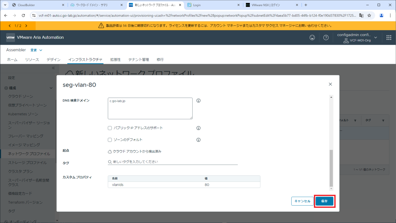396x223 pixels.
Task: Click the custom property value 80
Action: [x=207, y=185]
